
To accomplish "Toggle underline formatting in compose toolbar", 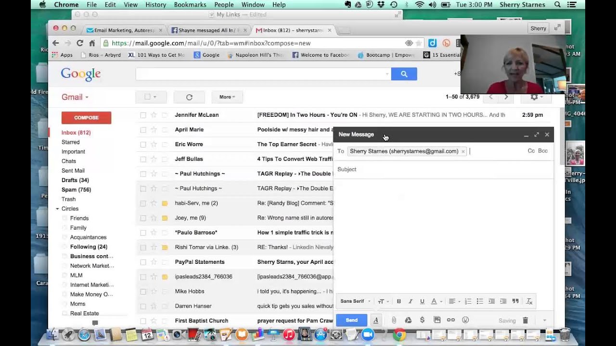I will 422,301.
